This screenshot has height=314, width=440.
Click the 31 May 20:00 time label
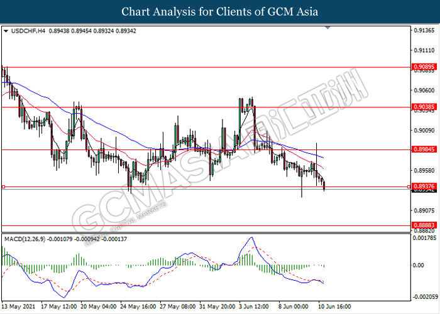tap(217, 306)
